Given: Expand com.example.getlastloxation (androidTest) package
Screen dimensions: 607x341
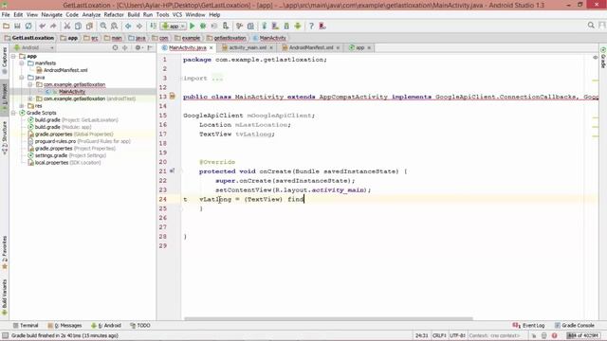Looking at the screenshot, I should [x=30, y=99].
